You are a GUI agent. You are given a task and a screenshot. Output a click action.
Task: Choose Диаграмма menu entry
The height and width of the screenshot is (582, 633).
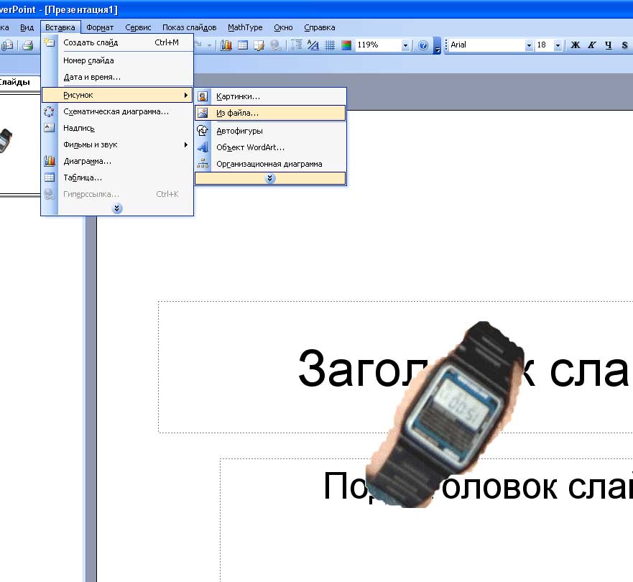[x=117, y=161]
